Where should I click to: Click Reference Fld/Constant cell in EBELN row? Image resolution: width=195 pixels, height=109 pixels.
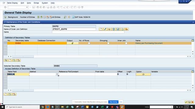[77, 74]
